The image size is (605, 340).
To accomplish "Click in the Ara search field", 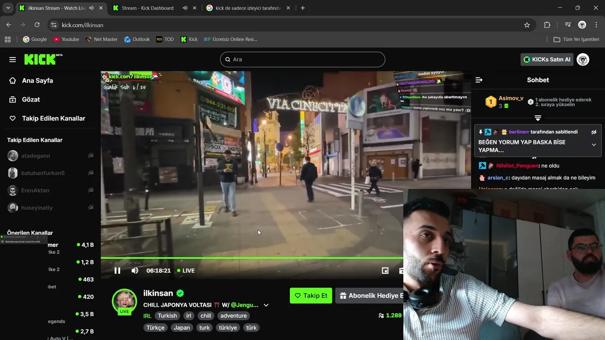I will (302, 59).
